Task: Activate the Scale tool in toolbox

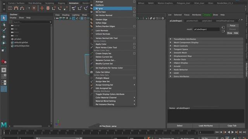Action: [4, 49]
